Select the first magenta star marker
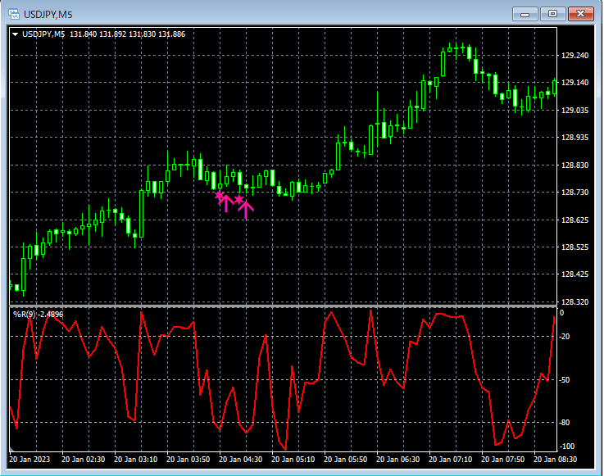Screen dimensions: 604x476 coord(219,196)
